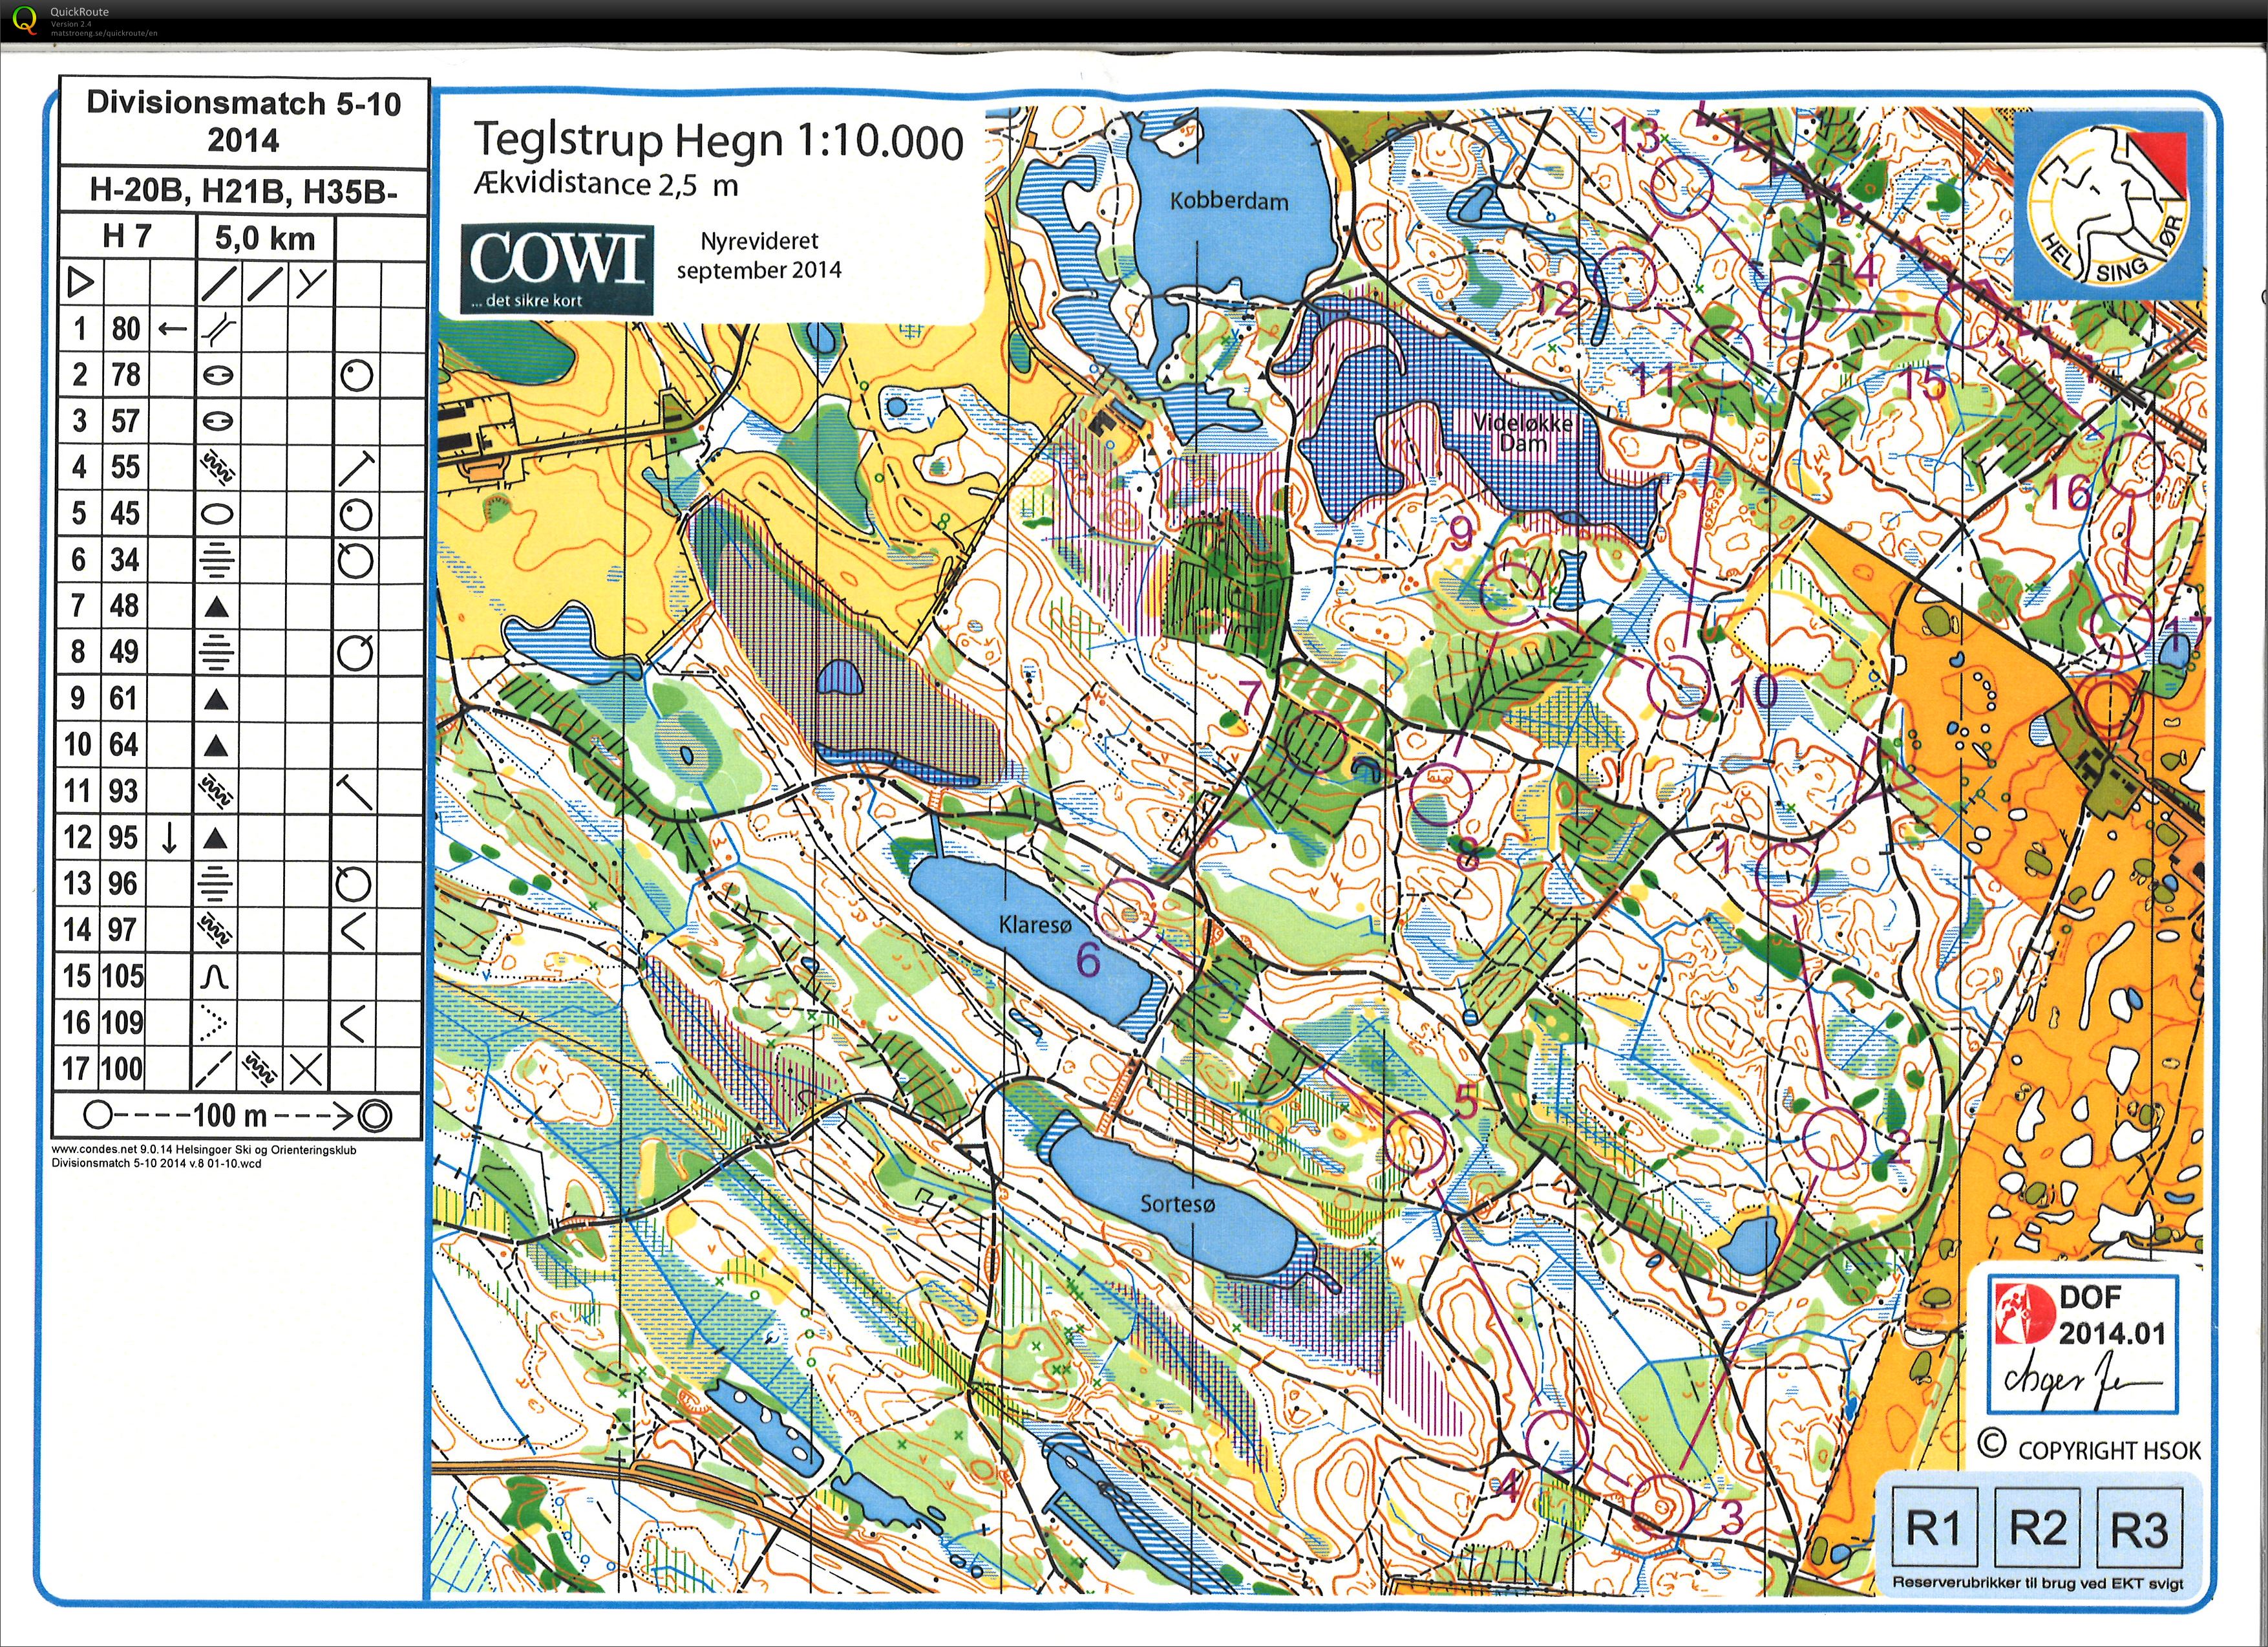Click the Reserverubrikker til brug ved EKT svigt note
2268x1647 pixels.
pyautogui.click(x=2037, y=1583)
